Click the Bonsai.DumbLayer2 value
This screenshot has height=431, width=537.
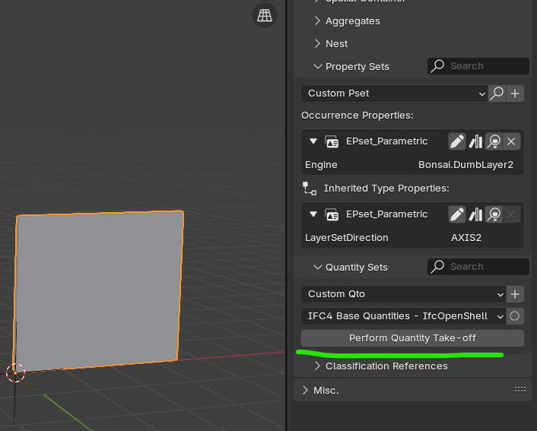pyautogui.click(x=466, y=165)
